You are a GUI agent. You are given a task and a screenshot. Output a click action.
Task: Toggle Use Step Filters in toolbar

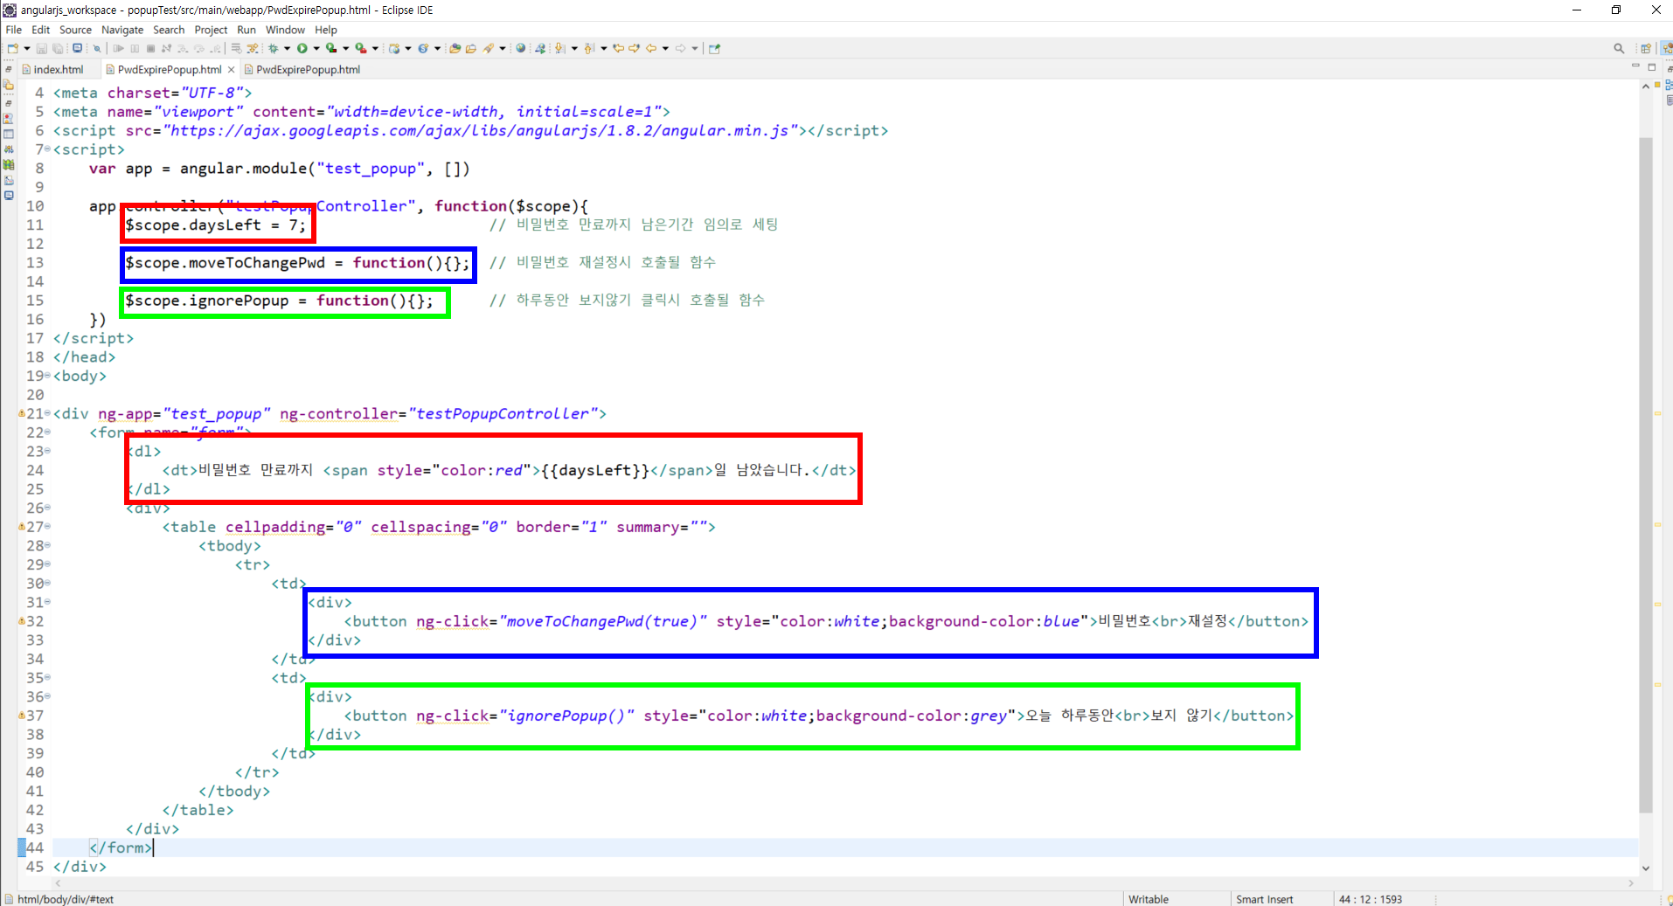(x=253, y=48)
